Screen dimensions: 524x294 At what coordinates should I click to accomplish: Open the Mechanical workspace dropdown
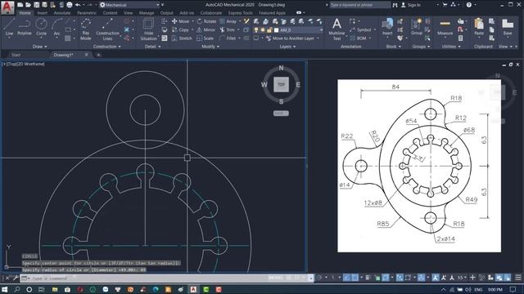[x=129, y=5]
